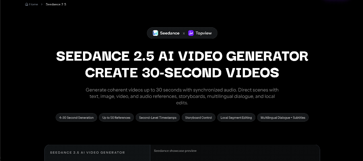The height and width of the screenshot is (161, 363).
Task: Select the Second-Level Timestamps pill
Action: [x=158, y=117]
